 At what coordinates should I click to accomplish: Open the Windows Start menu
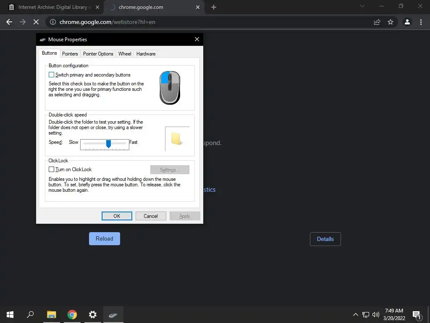click(10, 315)
